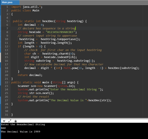Click recursive 'hex2Dec(substring);' call
The width and height of the screenshot is (148, 139).
pos(124,68)
